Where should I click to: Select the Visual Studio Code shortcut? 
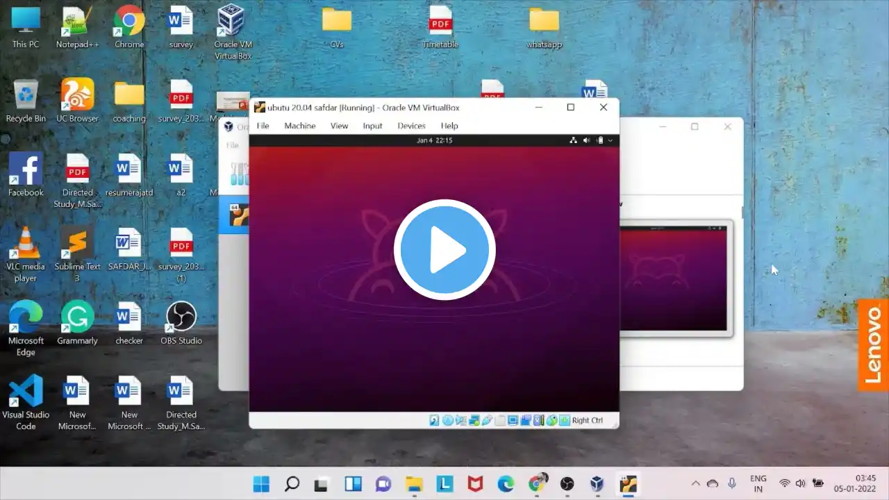(26, 403)
